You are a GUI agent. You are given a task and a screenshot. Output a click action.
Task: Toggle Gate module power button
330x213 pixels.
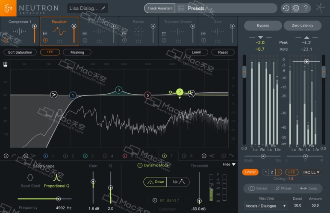[x=203, y=40]
